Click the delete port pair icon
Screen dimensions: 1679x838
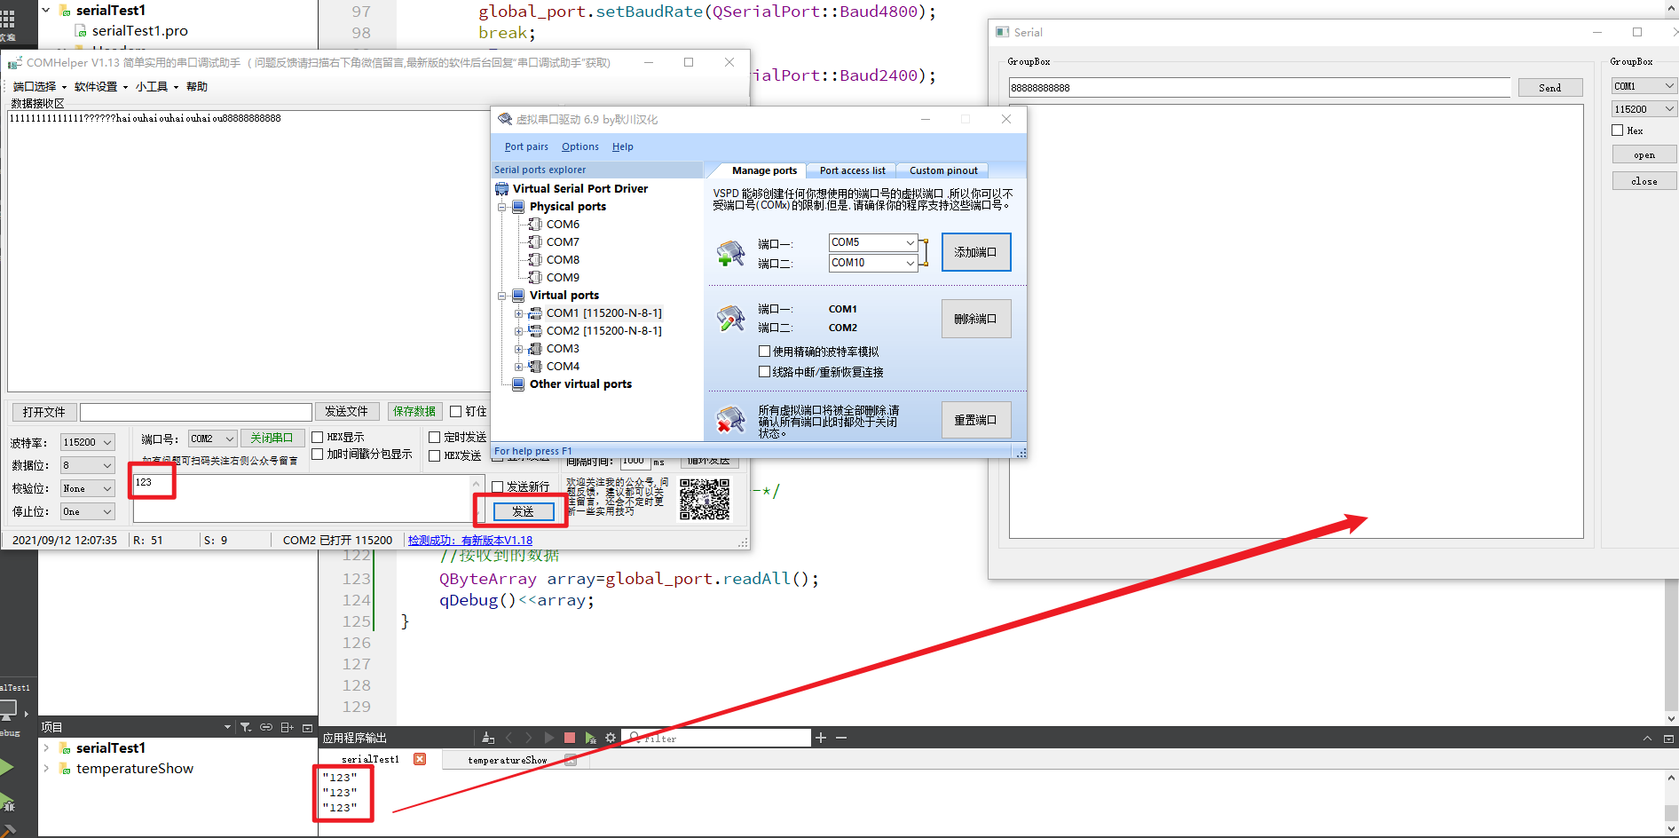point(730,319)
